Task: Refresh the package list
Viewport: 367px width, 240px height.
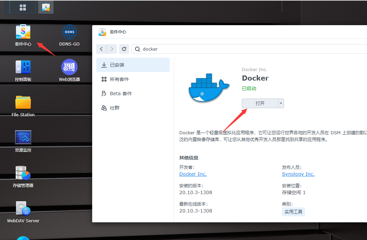Action: click(x=124, y=49)
